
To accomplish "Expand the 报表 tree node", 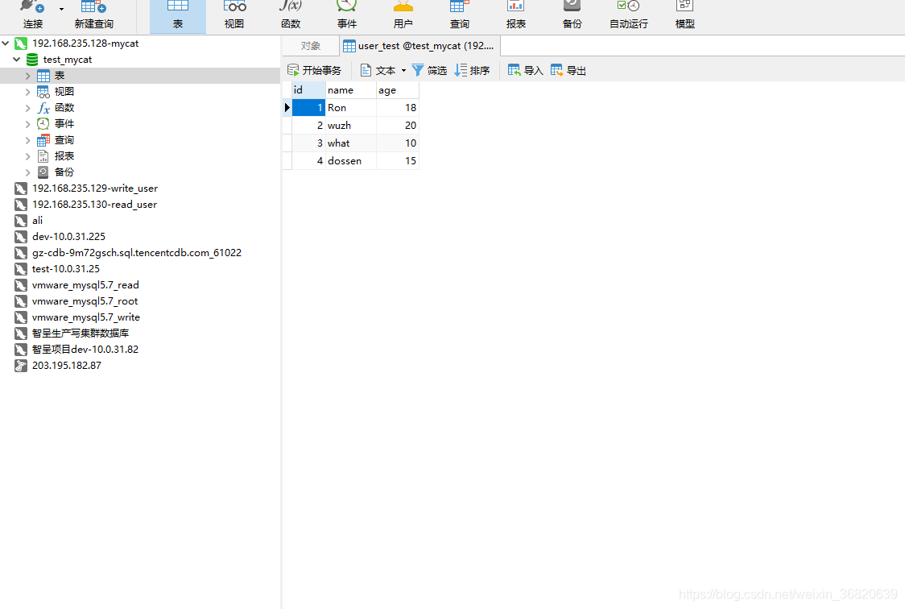I will click(x=27, y=156).
